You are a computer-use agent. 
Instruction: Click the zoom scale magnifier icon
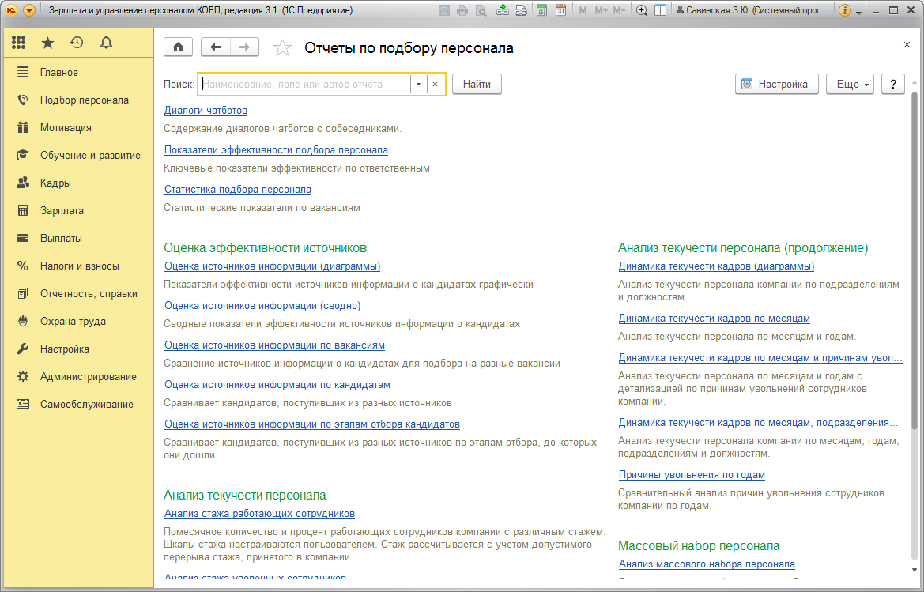click(x=642, y=10)
